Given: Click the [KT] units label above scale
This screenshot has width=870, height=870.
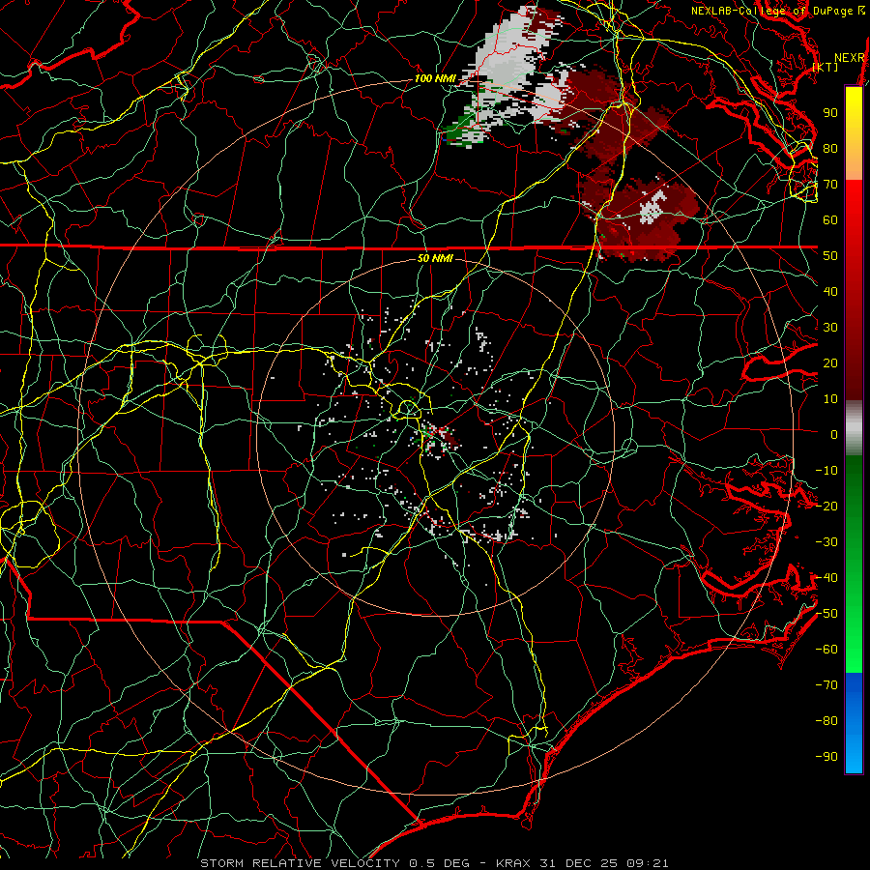Looking at the screenshot, I should click(826, 67).
